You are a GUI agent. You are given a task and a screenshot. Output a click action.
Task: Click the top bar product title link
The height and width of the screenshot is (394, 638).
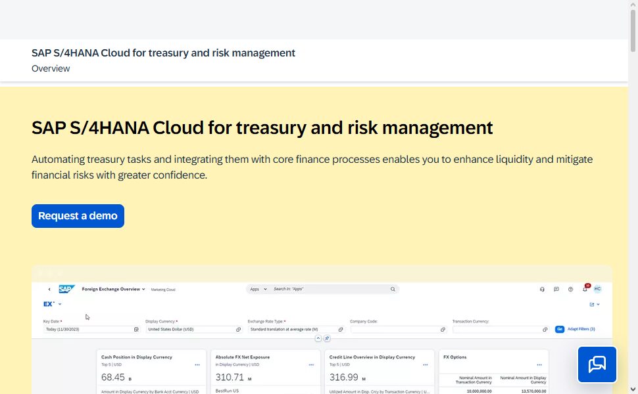click(x=163, y=53)
